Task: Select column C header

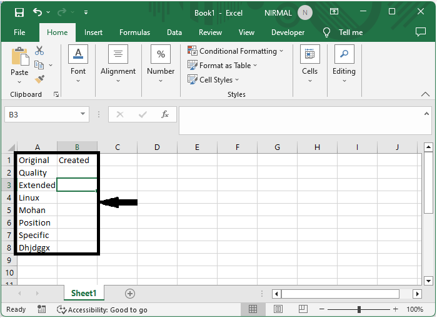Action: point(118,147)
